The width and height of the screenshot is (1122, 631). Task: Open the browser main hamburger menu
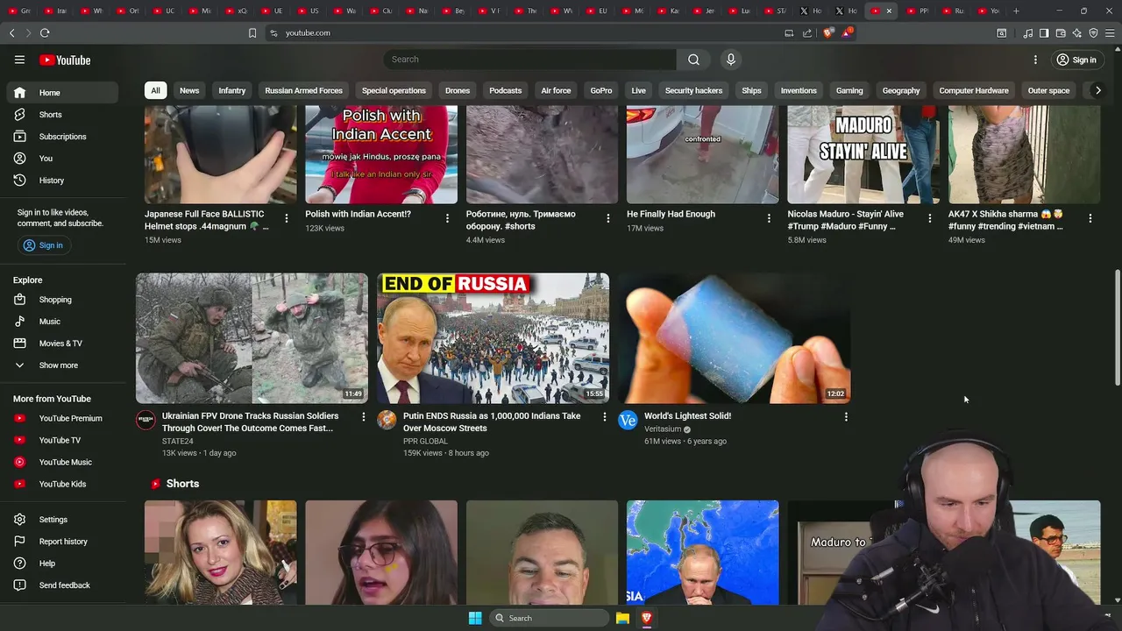[1110, 33]
